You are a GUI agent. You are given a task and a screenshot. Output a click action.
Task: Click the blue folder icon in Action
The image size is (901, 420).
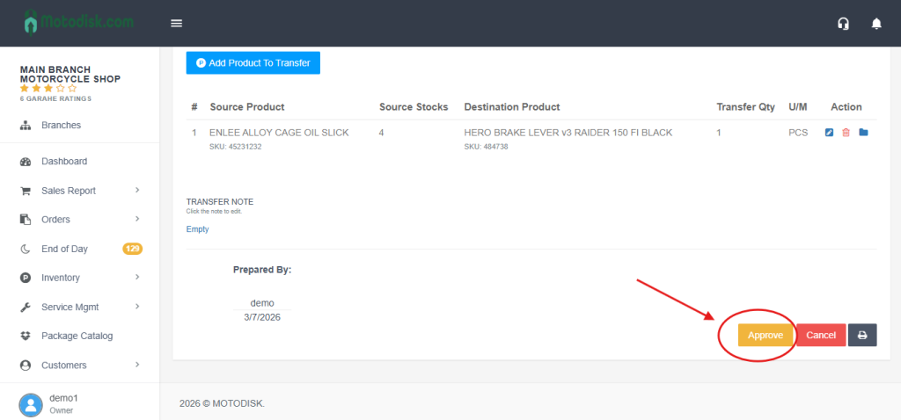tap(863, 133)
